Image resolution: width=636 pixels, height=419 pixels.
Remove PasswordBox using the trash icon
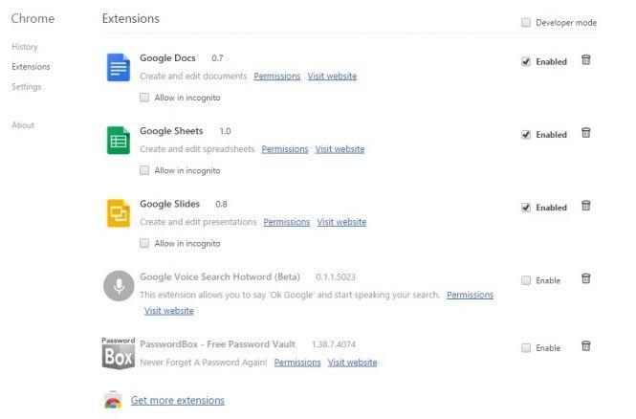(x=586, y=346)
